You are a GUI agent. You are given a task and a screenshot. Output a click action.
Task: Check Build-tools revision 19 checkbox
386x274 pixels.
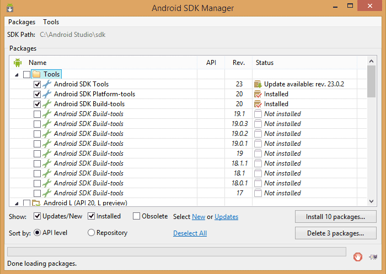pyautogui.click(x=37, y=154)
